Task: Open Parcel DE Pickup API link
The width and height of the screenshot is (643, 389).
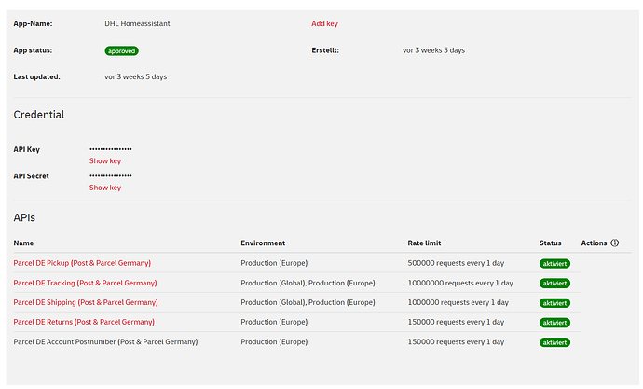Action: coord(82,263)
